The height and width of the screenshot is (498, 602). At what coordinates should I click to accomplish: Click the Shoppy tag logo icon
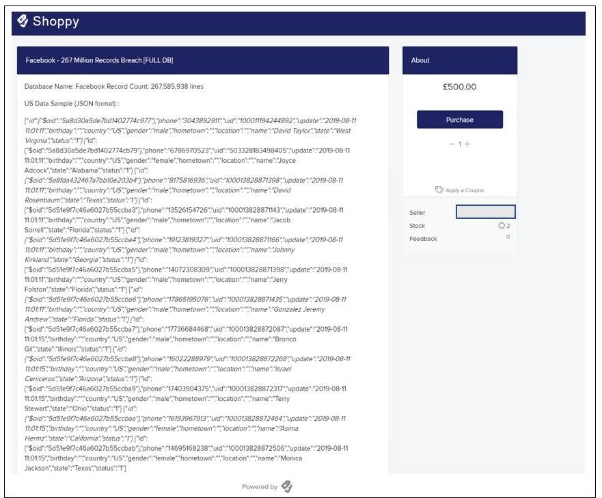click(x=23, y=21)
